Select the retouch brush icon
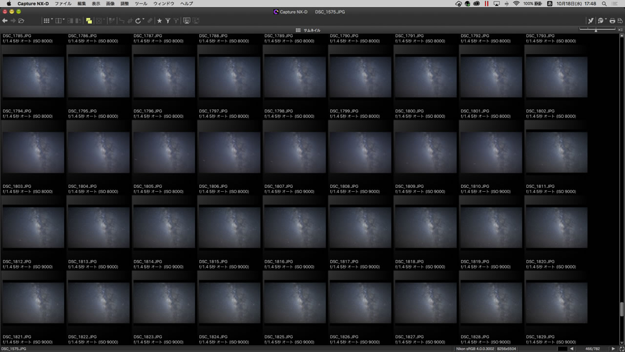 click(150, 21)
